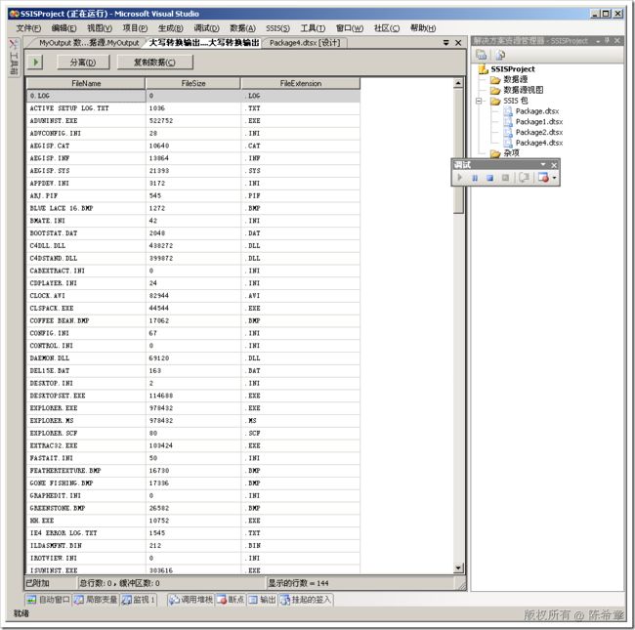Click the grid scrollbar down arrow
This screenshot has height=630, width=635.
pos(458,568)
